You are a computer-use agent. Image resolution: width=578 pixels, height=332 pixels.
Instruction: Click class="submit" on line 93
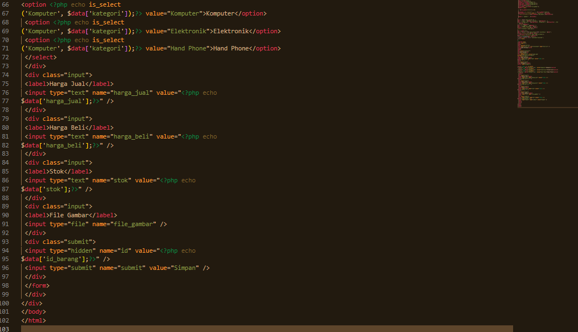coord(67,242)
